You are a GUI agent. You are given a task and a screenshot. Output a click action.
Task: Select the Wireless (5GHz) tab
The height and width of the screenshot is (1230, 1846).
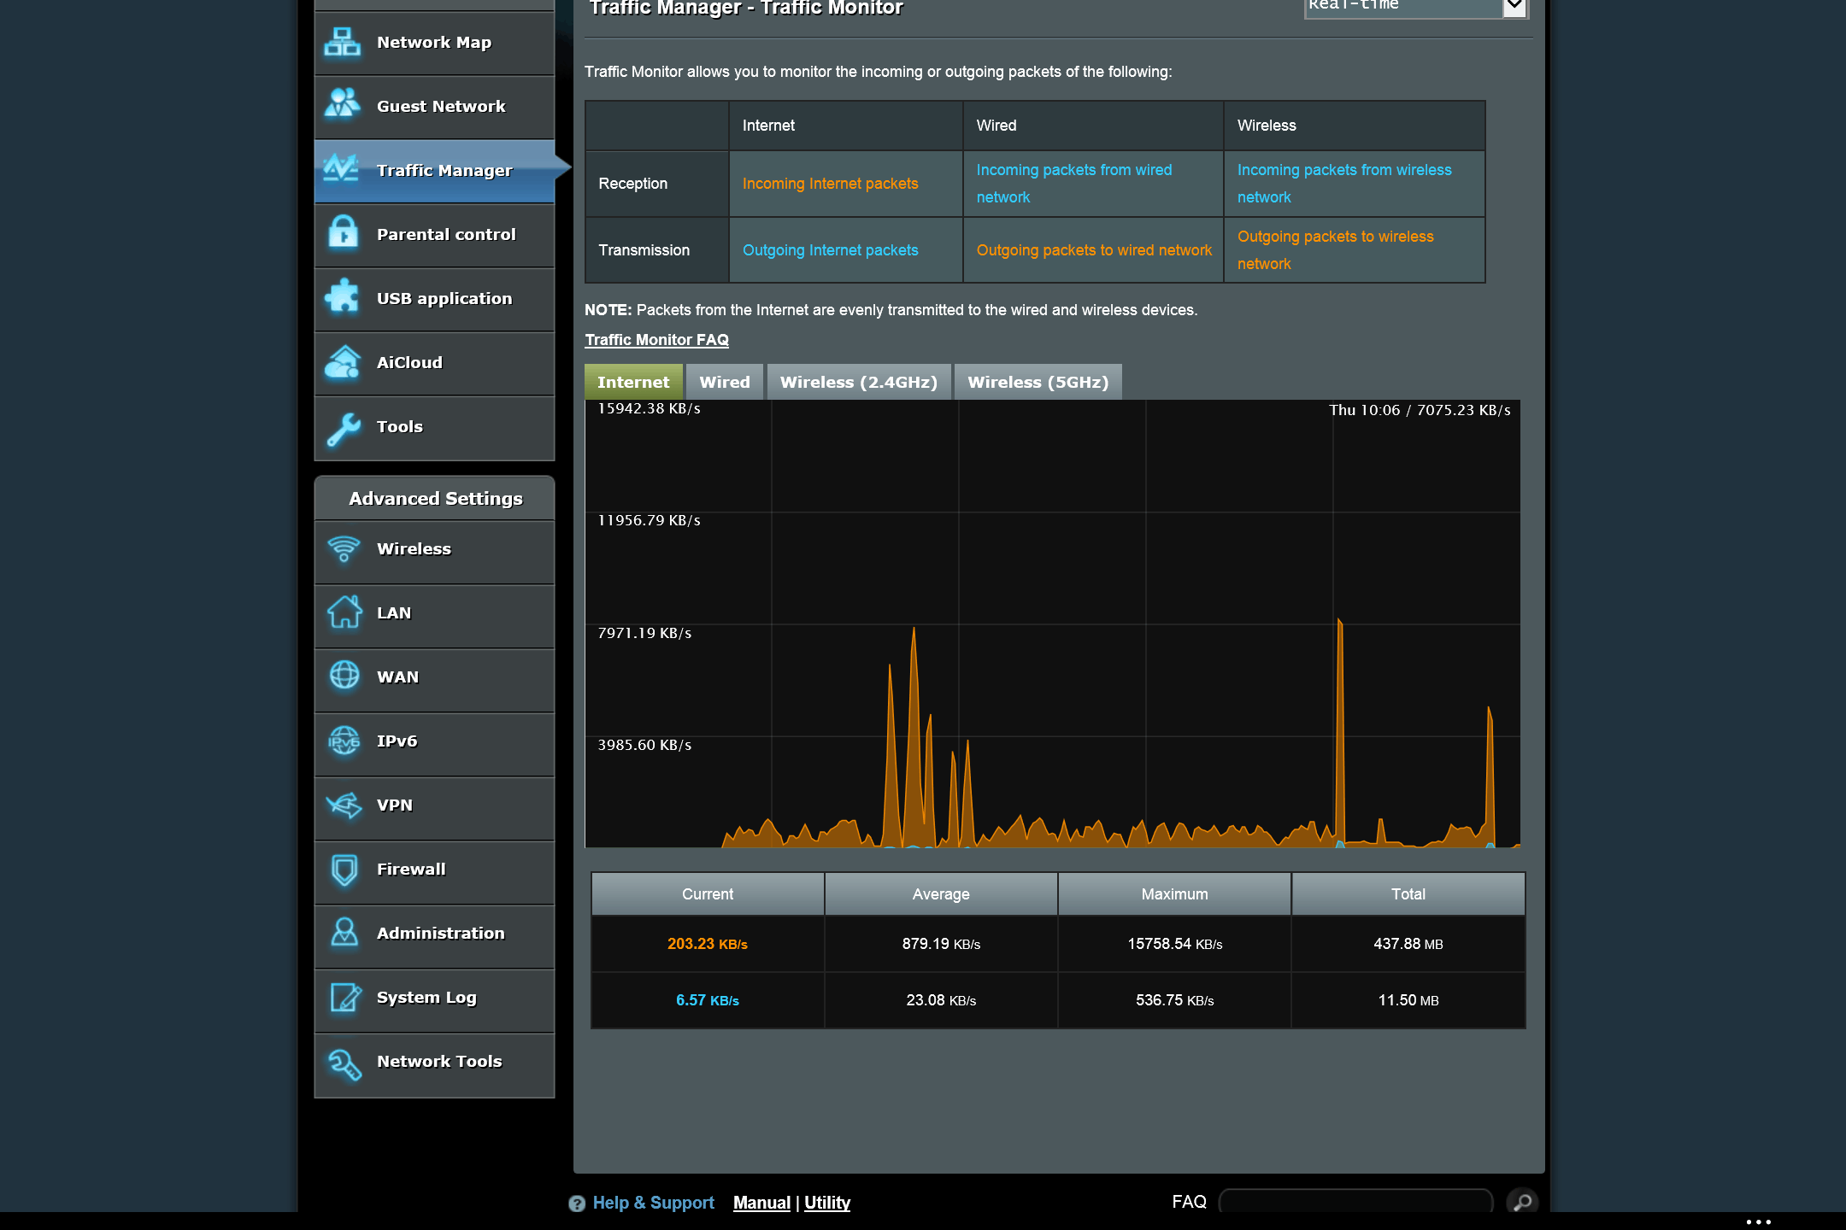tap(1038, 383)
